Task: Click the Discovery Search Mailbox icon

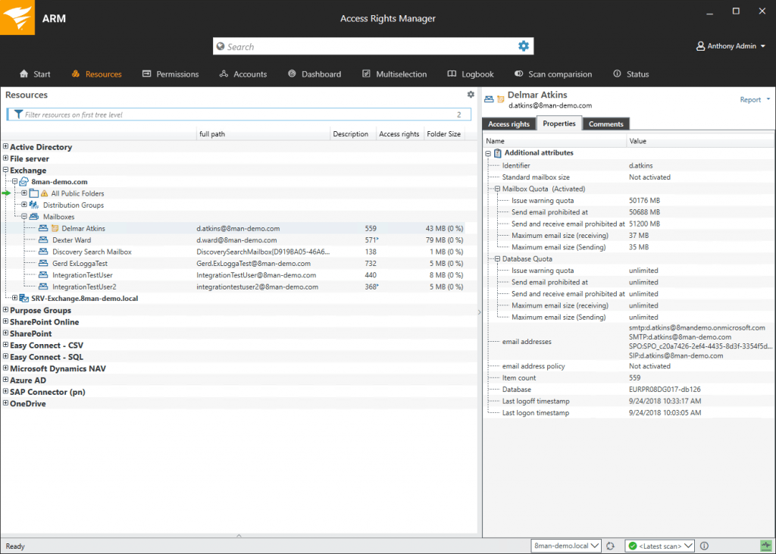Action: [x=43, y=252]
